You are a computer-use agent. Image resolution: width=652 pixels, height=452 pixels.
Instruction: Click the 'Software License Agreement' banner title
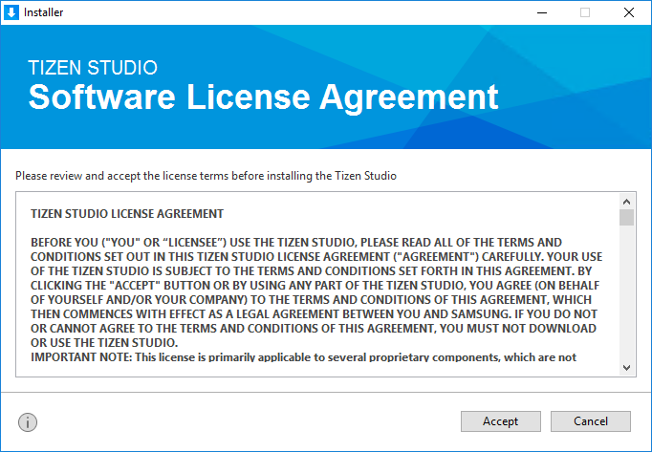263,97
